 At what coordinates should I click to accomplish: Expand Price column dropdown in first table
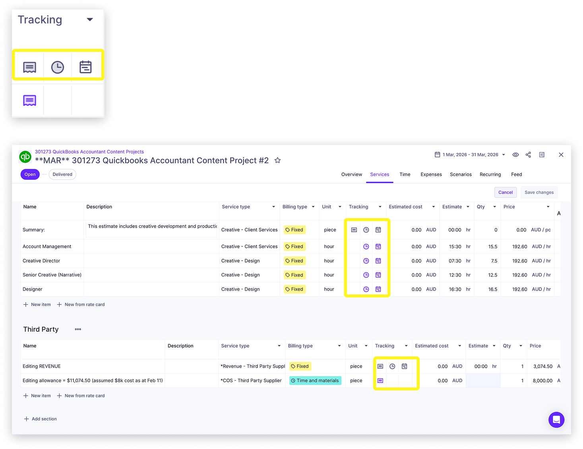(548, 207)
